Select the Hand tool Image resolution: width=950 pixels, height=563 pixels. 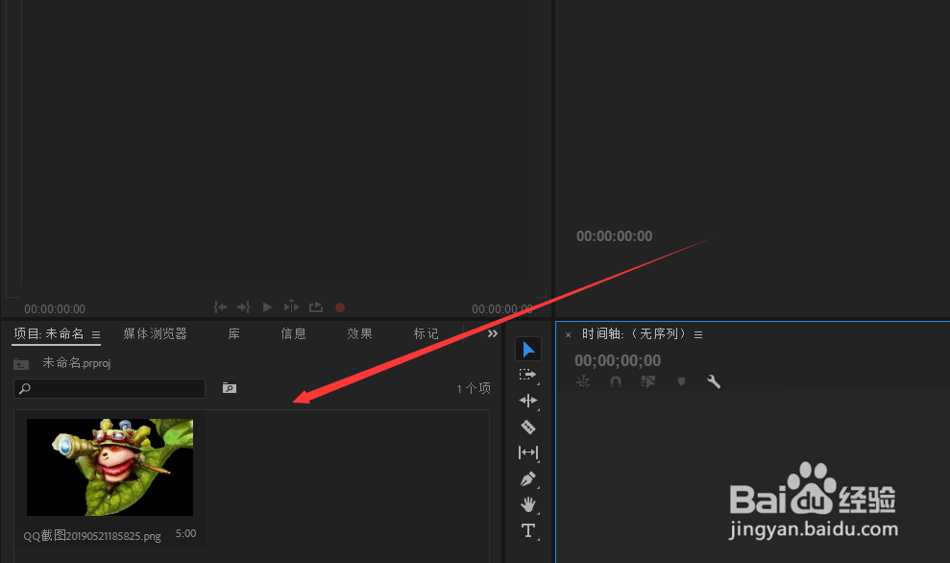click(x=527, y=504)
